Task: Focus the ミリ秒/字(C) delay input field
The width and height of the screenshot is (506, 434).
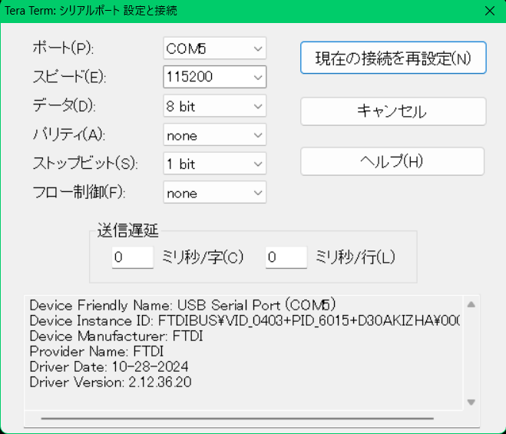Action: tap(133, 257)
